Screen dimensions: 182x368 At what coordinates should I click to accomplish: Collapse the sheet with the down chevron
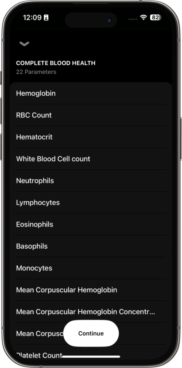coord(24,44)
